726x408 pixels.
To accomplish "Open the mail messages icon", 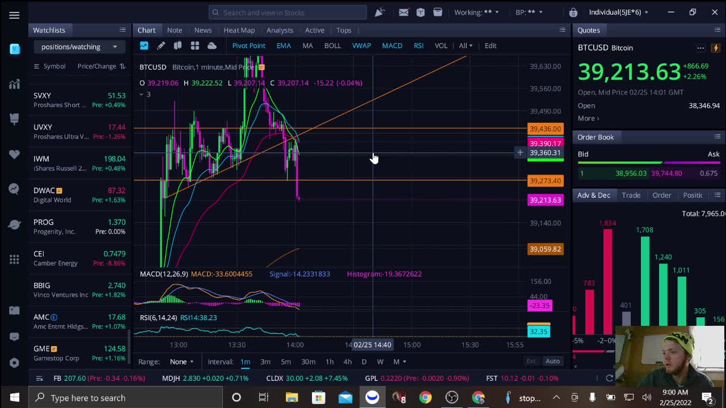I will click(x=404, y=12).
